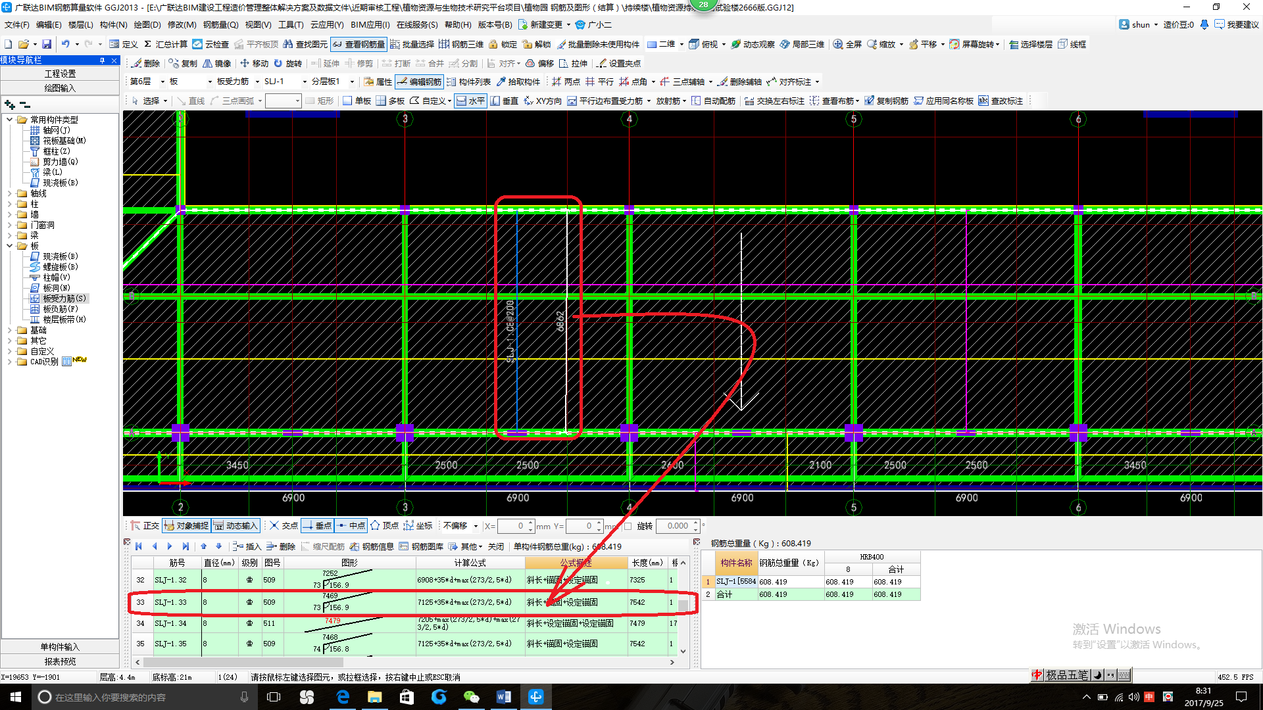Open 钢筋量(Q) menu
The width and height of the screenshot is (1263, 710).
220,25
